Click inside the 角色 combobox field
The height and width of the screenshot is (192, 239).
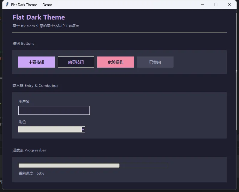pos(50,130)
